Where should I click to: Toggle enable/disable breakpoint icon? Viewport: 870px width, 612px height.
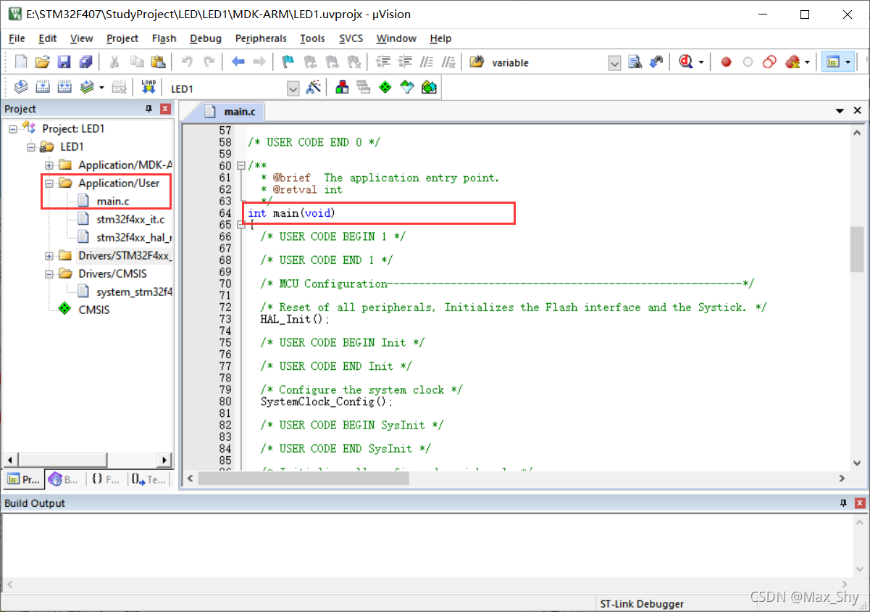tap(748, 62)
